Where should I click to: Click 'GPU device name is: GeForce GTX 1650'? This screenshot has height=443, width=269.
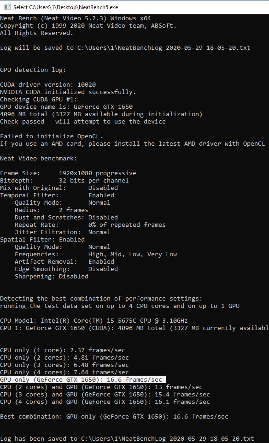(x=66, y=107)
